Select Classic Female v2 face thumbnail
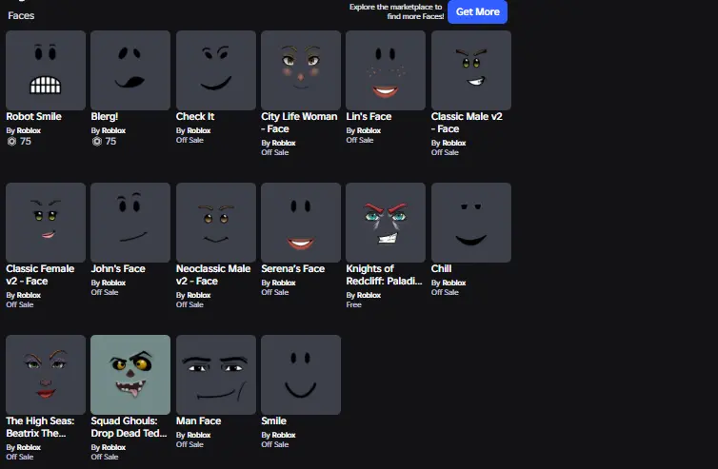The height and width of the screenshot is (469, 718). point(46,223)
